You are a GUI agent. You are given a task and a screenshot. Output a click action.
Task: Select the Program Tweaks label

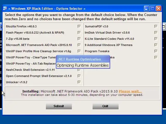point(97,51)
